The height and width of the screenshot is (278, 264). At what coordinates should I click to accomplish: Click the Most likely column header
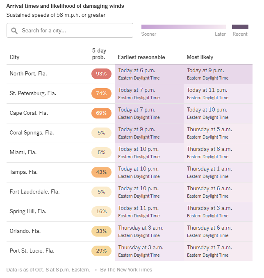(x=200, y=57)
